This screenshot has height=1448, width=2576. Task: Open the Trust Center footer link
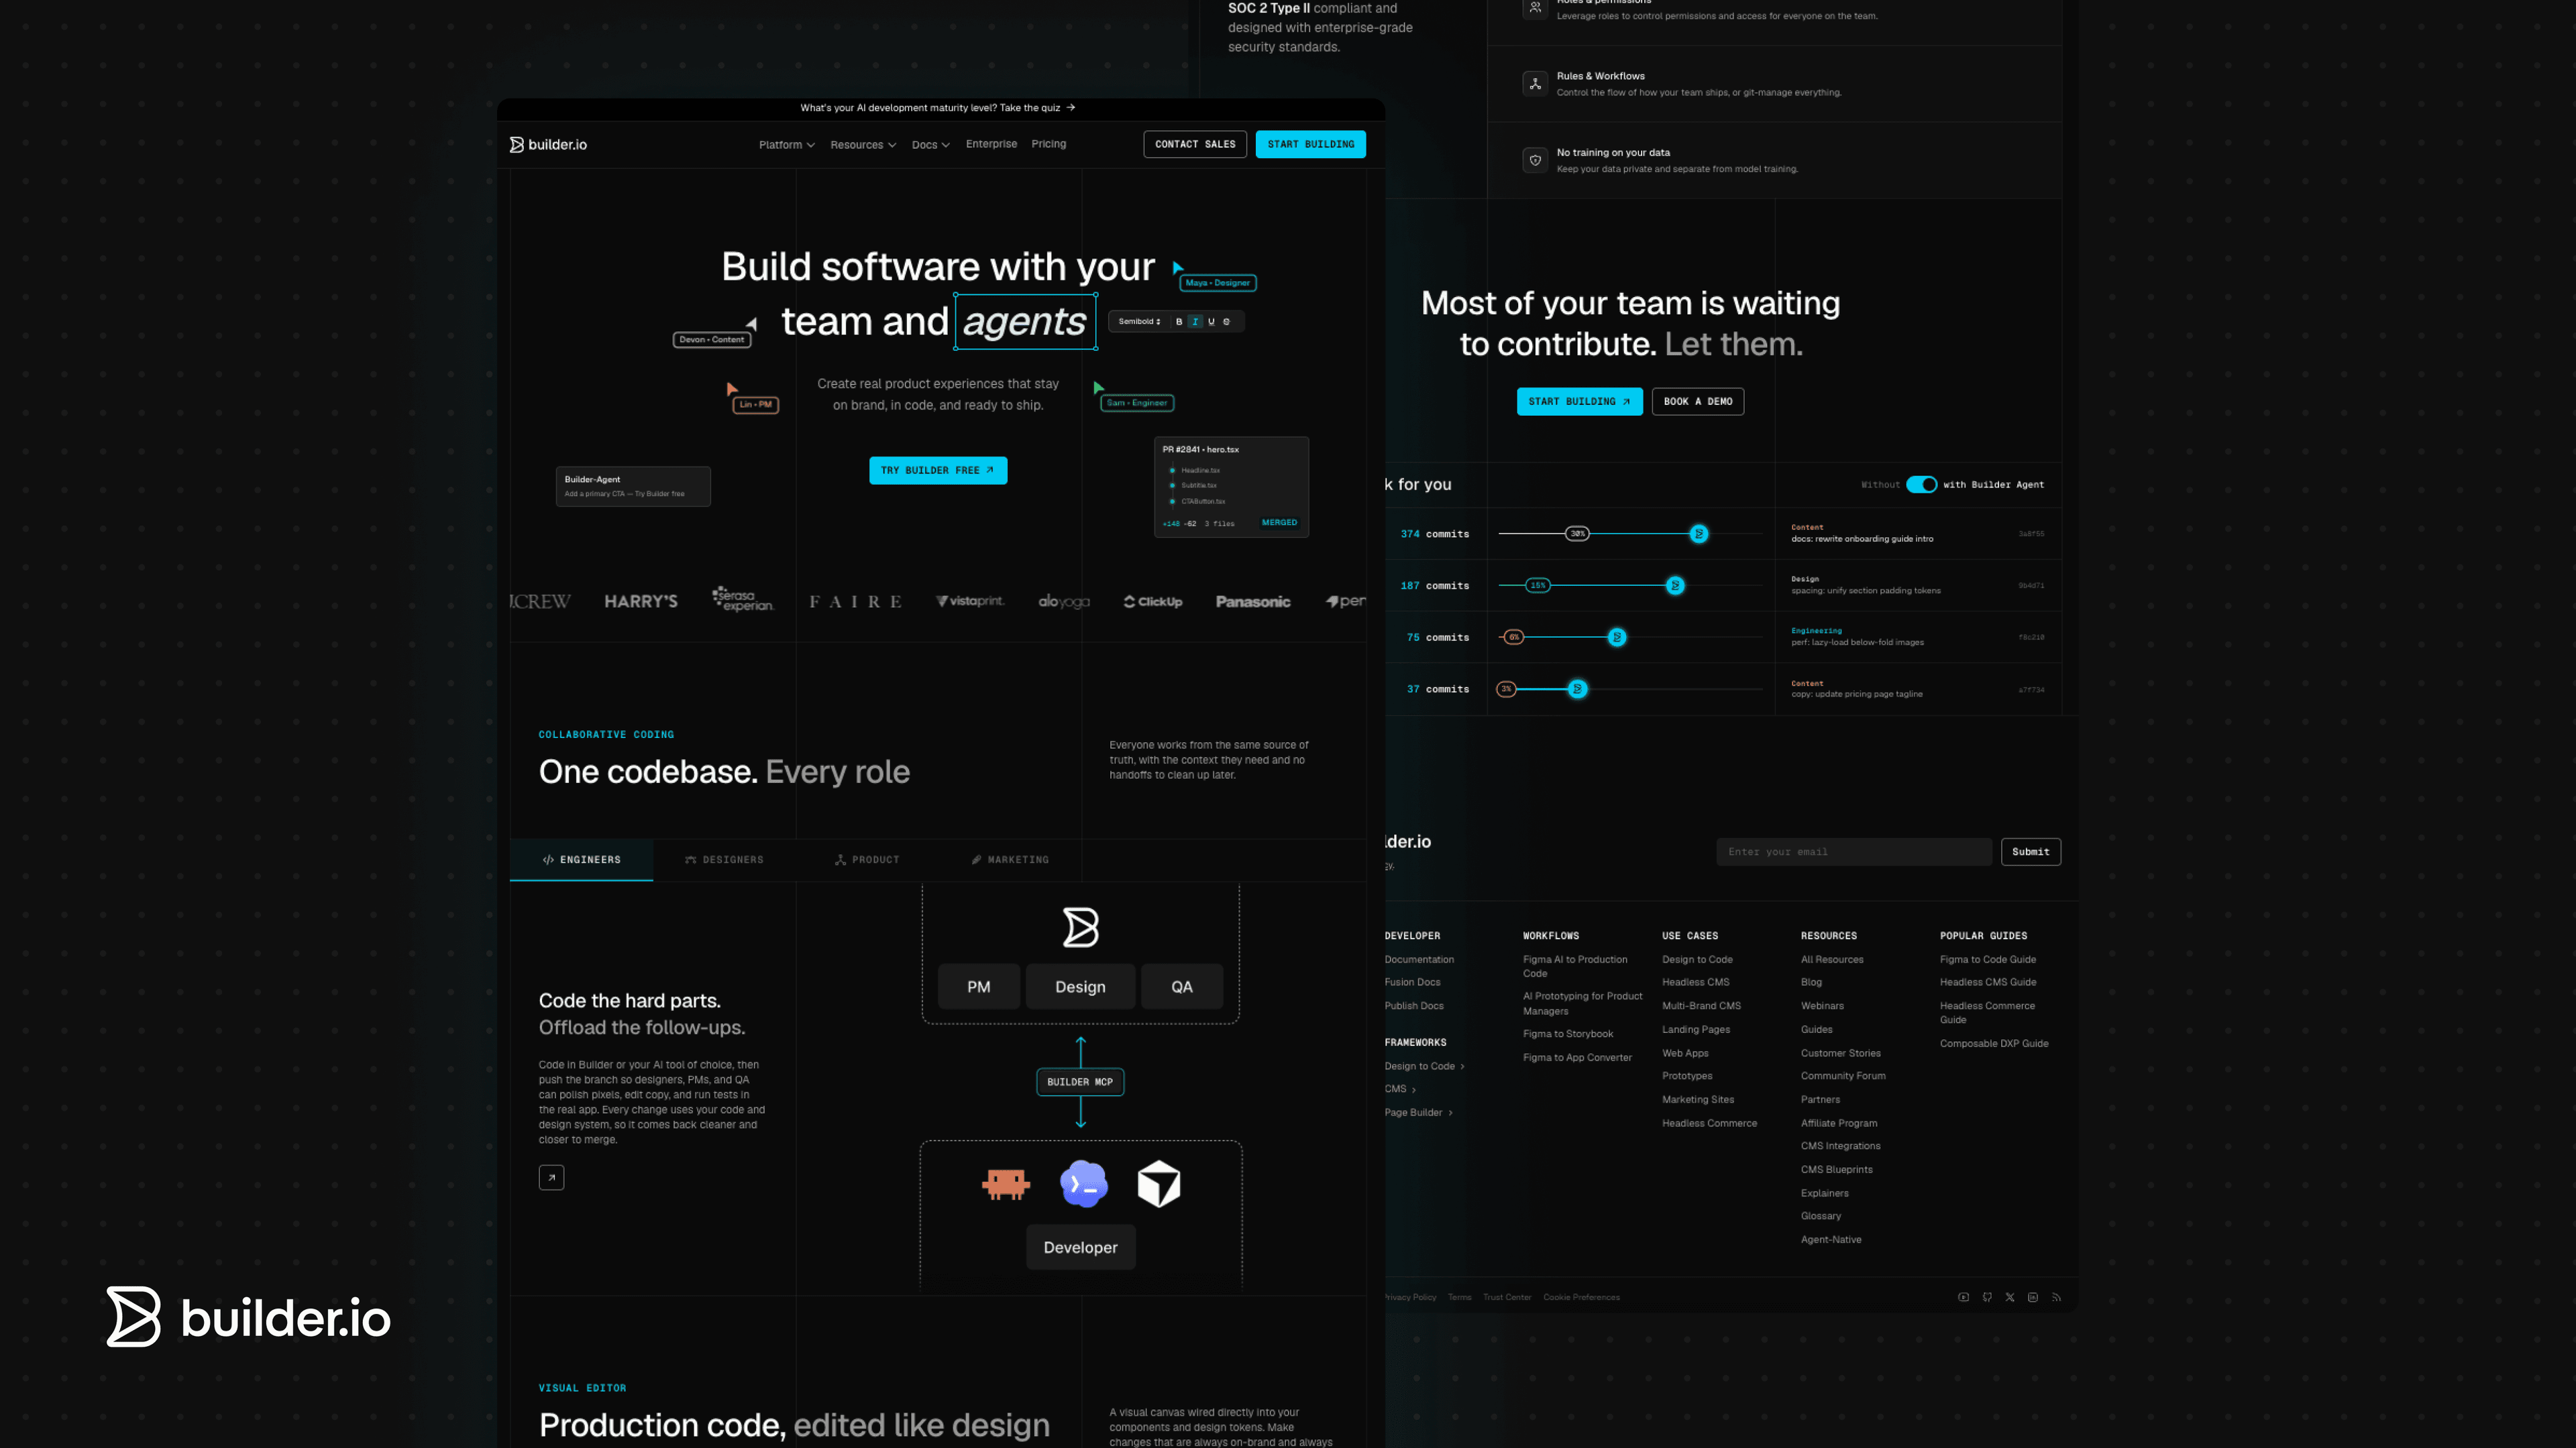tap(1507, 1297)
